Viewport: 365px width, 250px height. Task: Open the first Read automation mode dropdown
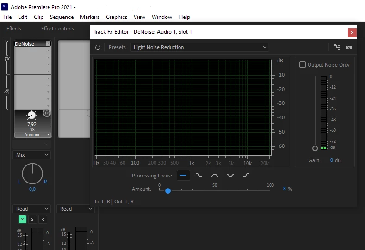click(x=31, y=209)
